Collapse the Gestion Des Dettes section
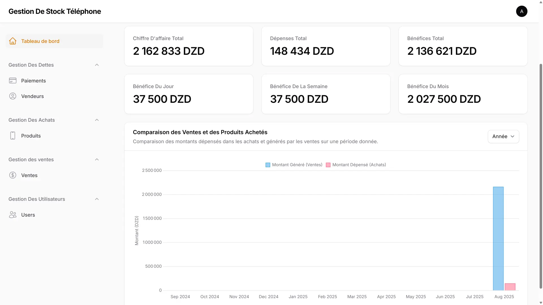The width and height of the screenshot is (543, 305). (97, 65)
